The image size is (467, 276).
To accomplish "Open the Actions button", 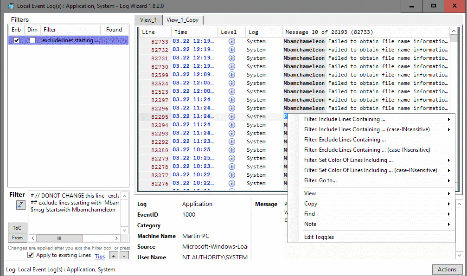I will (447, 270).
